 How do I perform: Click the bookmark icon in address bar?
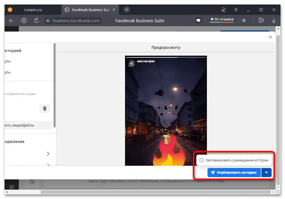pyautogui.click(x=244, y=20)
